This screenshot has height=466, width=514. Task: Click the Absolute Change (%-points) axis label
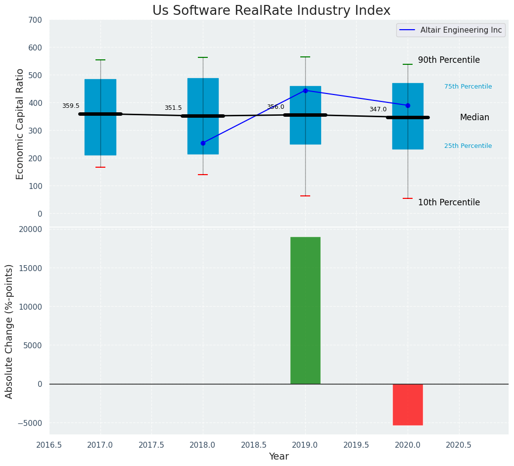(x=9, y=331)
